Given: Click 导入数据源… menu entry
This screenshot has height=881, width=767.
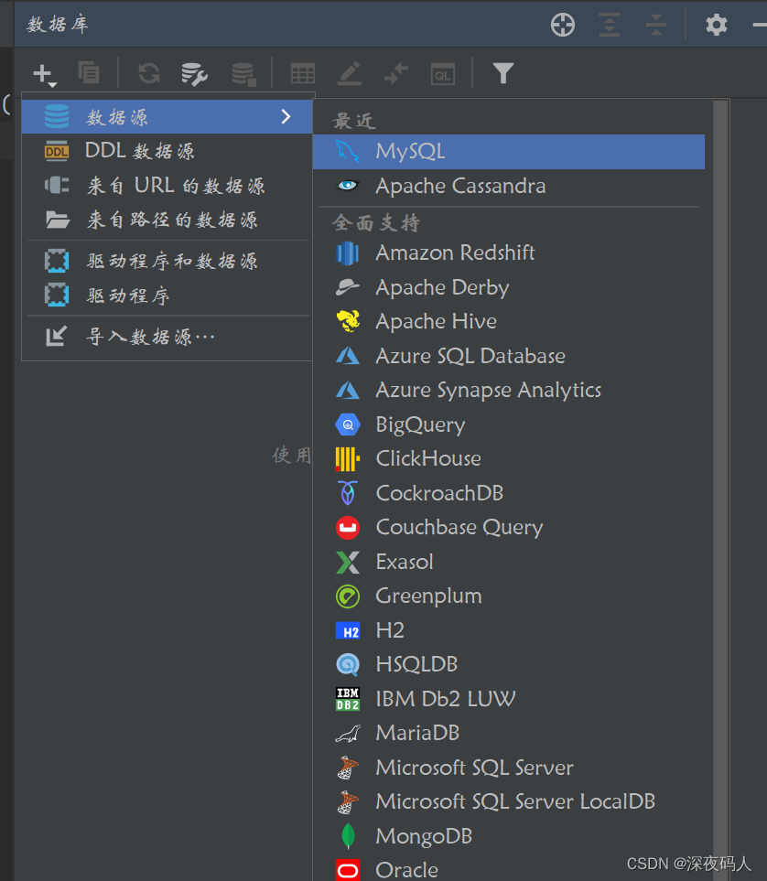Looking at the screenshot, I should click(167, 337).
